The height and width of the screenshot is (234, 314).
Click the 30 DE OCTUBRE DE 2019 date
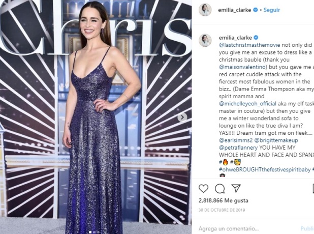coord(222,210)
